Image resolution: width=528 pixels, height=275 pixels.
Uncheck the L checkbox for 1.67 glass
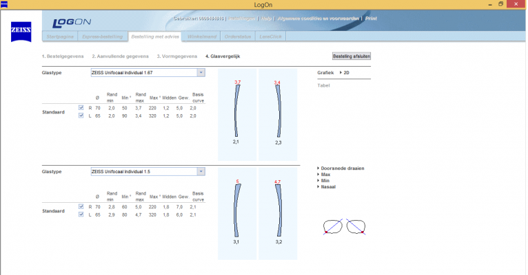81,115
